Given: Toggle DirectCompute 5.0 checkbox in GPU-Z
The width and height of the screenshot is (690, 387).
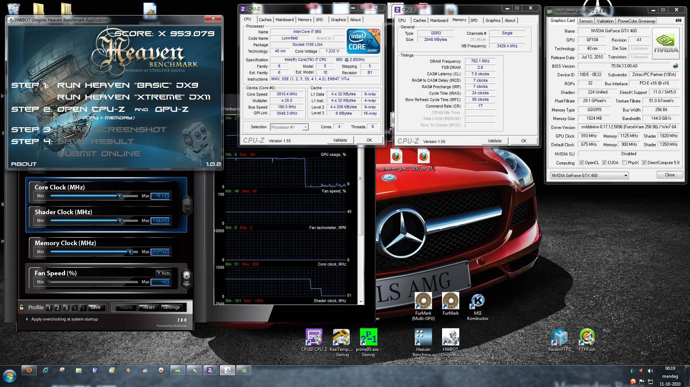Looking at the screenshot, I should [x=644, y=163].
